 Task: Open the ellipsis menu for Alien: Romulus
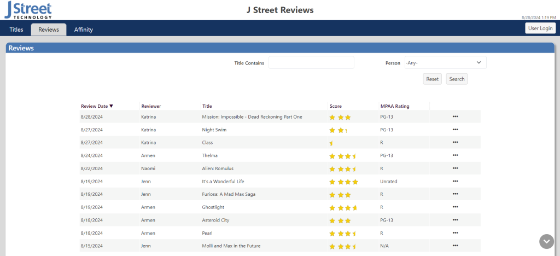click(455, 168)
